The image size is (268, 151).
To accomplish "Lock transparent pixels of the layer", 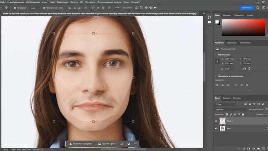I will pos(227,115).
